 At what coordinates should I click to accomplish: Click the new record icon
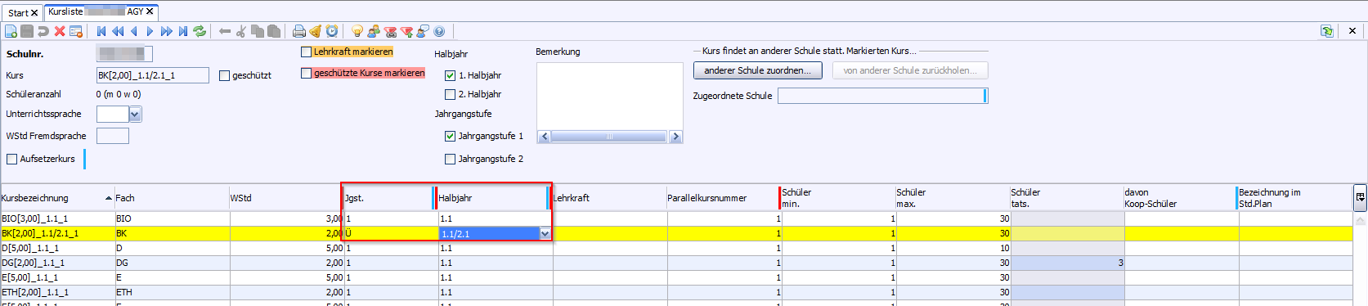(x=11, y=31)
